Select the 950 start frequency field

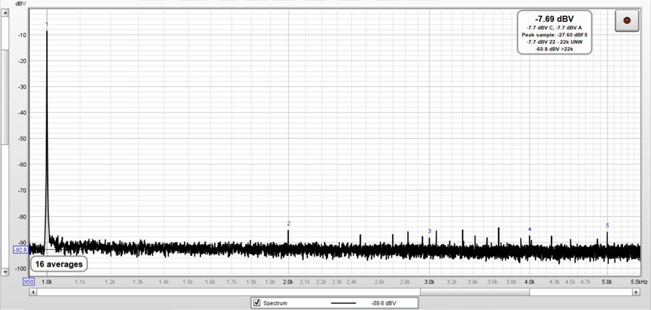(x=29, y=282)
